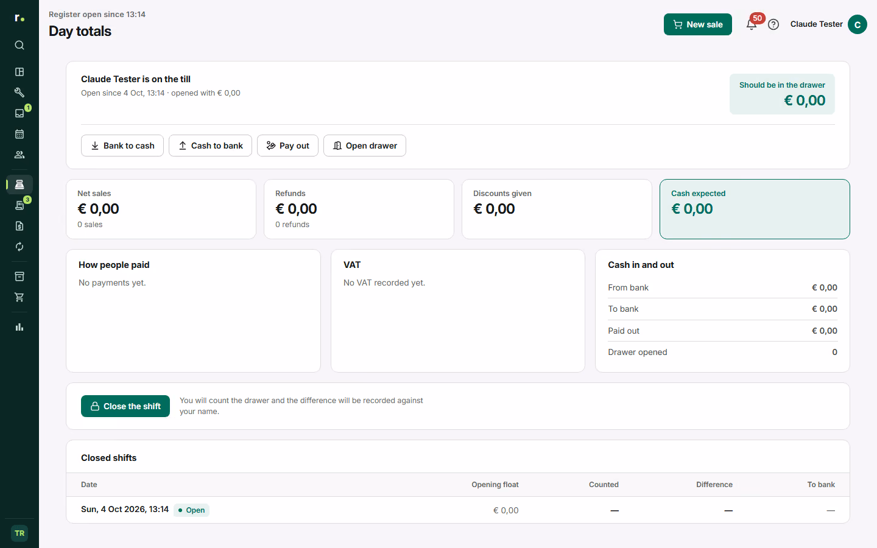Open the receipts icon with badge 3
The width and height of the screenshot is (877, 548).
pos(19,205)
